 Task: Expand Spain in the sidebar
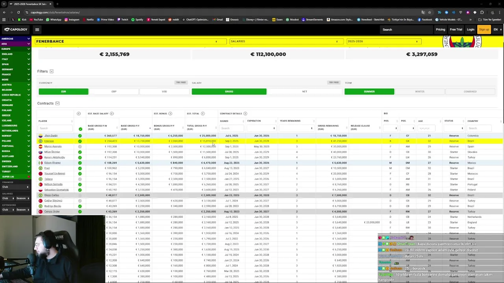click(15, 64)
